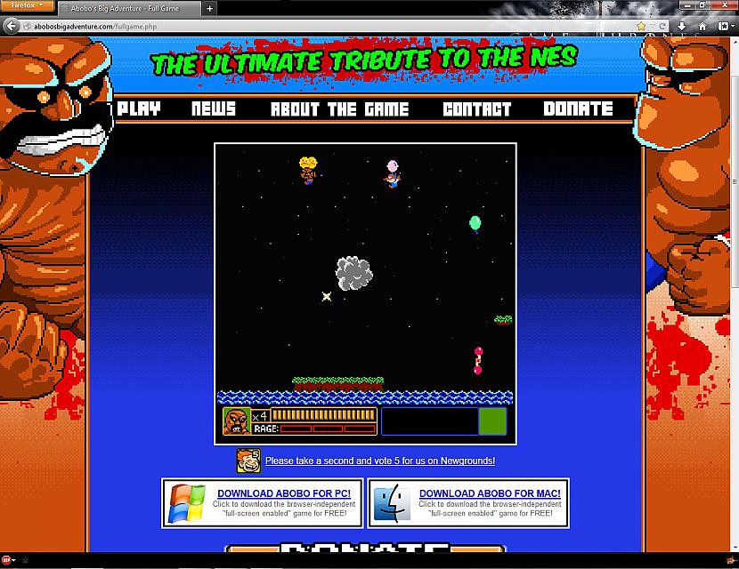Click the addon icon at bottom-right of status bar
The height and width of the screenshot is (569, 739).
(731, 560)
